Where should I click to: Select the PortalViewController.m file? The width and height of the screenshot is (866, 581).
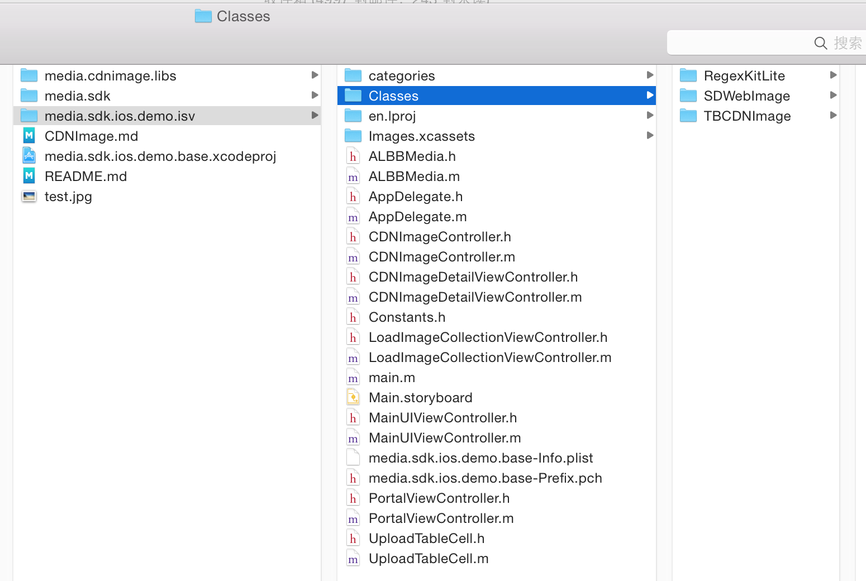[441, 518]
